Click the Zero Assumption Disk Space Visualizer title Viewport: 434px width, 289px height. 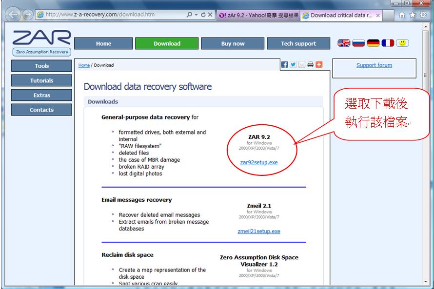pos(259,261)
